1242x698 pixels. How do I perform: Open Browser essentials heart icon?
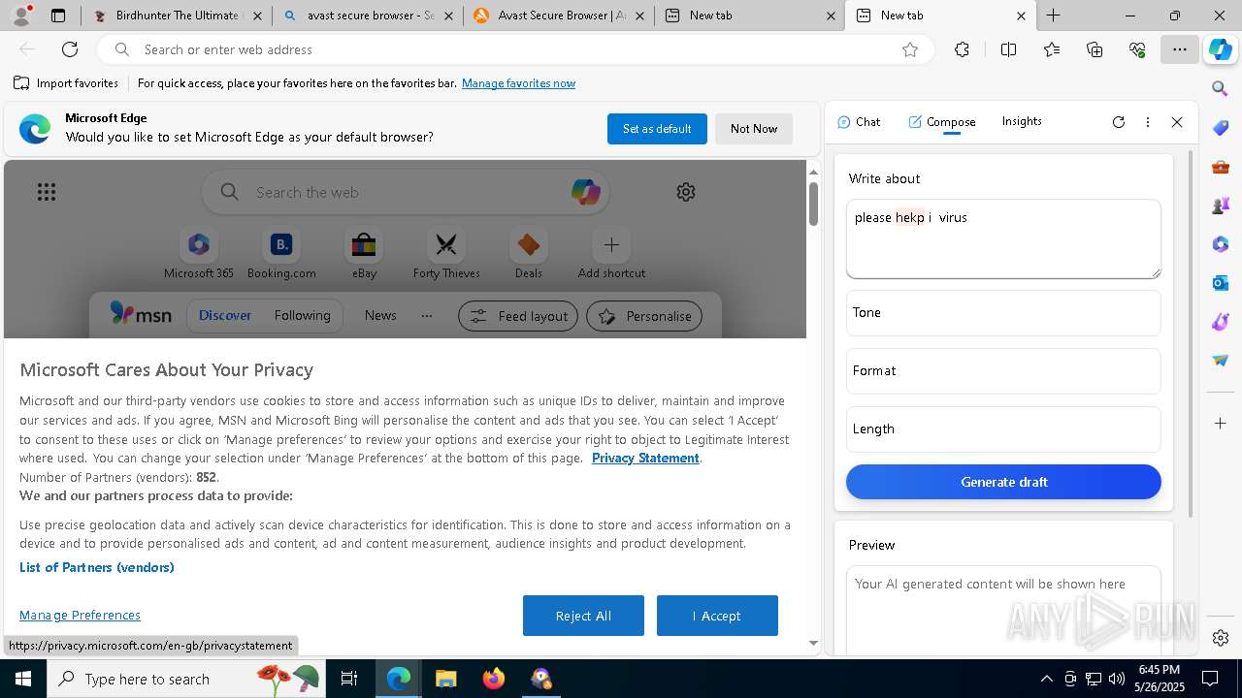point(1137,49)
